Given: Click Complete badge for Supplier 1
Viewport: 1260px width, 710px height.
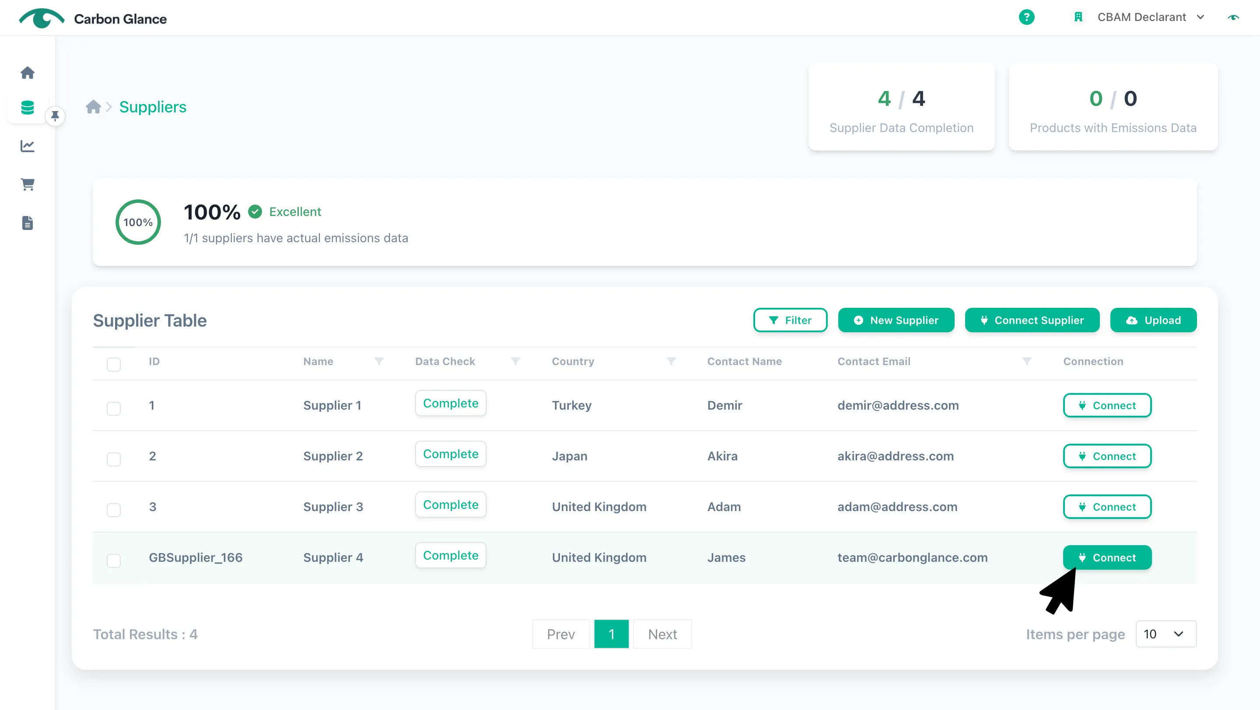Looking at the screenshot, I should 451,403.
